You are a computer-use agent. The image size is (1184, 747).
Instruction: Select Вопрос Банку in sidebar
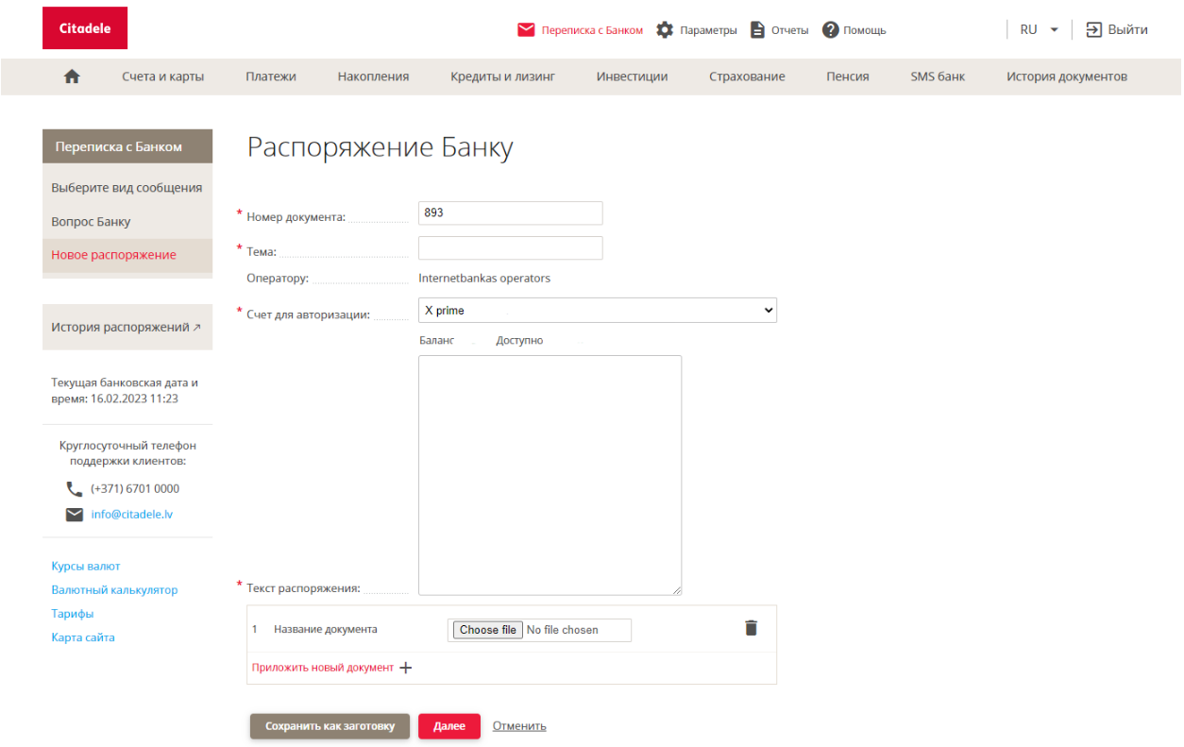click(91, 222)
